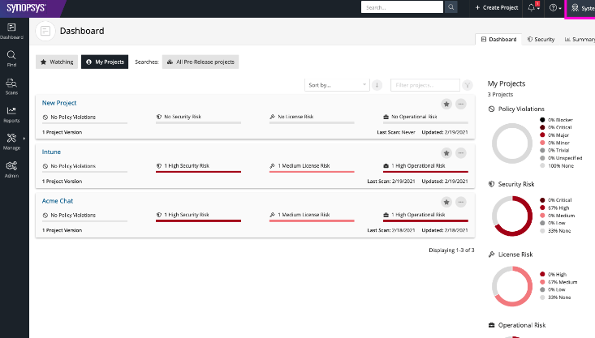Open the notifications bell
Screen dimensions: 595x338
coord(533,7)
